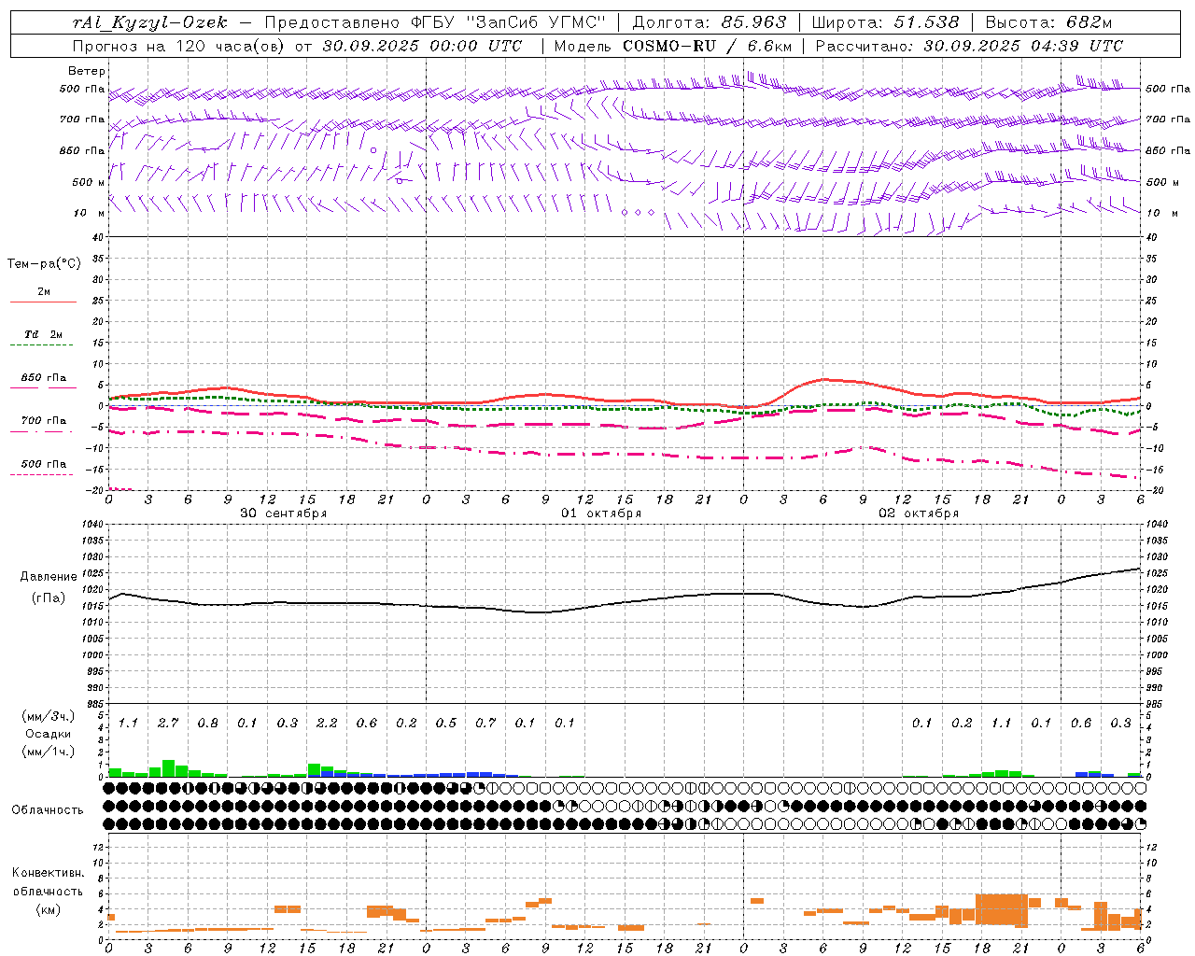
Task: Click the latitude value Широта: 51.538
Action: click(x=885, y=22)
